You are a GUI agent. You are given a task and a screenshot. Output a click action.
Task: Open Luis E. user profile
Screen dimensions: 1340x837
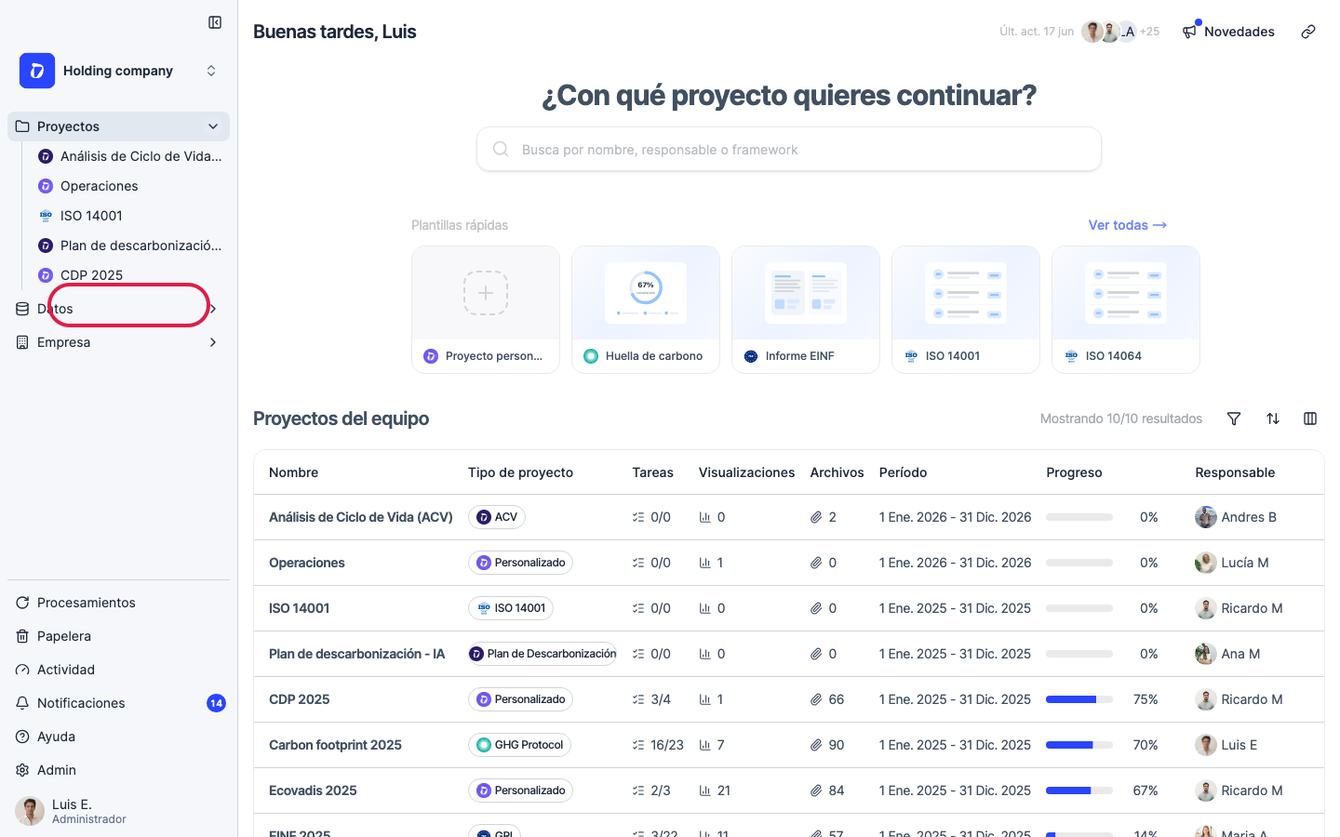click(x=118, y=811)
